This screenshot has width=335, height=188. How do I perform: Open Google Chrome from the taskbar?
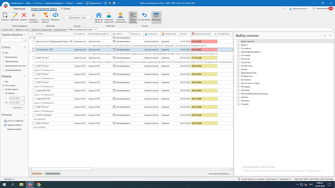coord(38,185)
